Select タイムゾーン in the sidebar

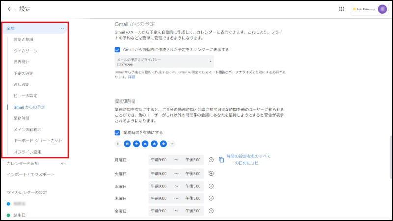pos(26,51)
